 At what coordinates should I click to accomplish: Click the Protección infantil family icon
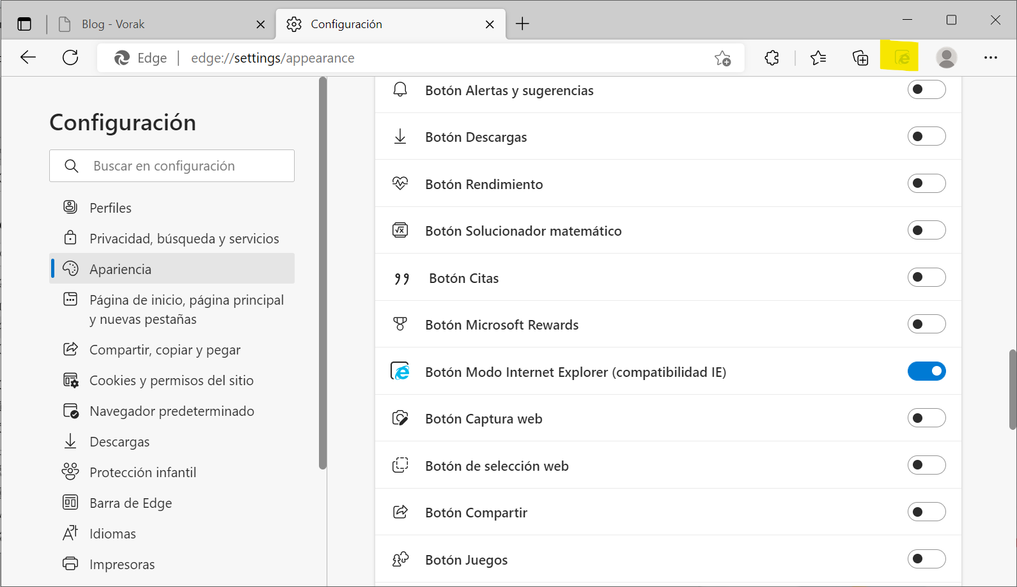(x=70, y=471)
